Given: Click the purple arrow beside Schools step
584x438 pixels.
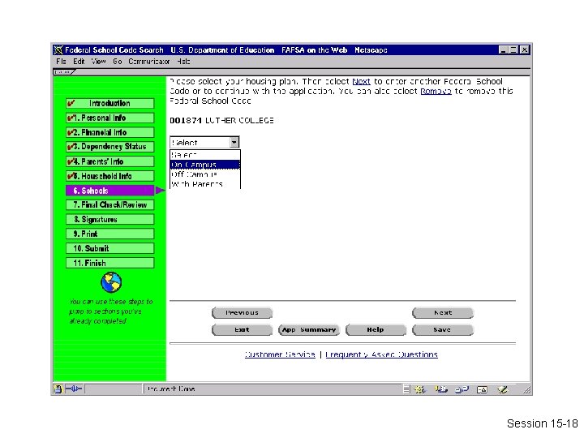Looking at the screenshot, I should tap(160, 191).
